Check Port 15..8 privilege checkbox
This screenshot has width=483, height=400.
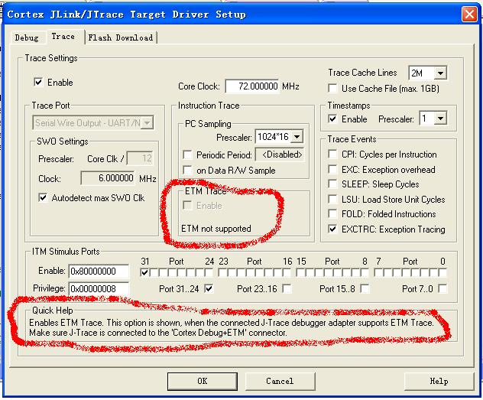pyautogui.click(x=365, y=289)
